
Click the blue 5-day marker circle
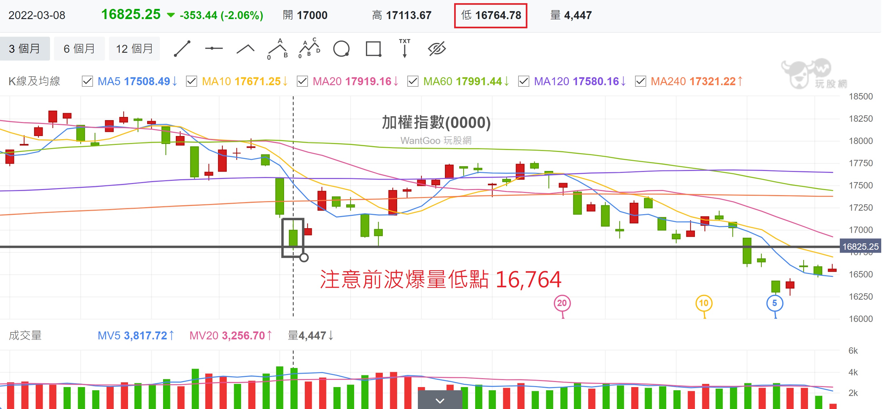775,303
